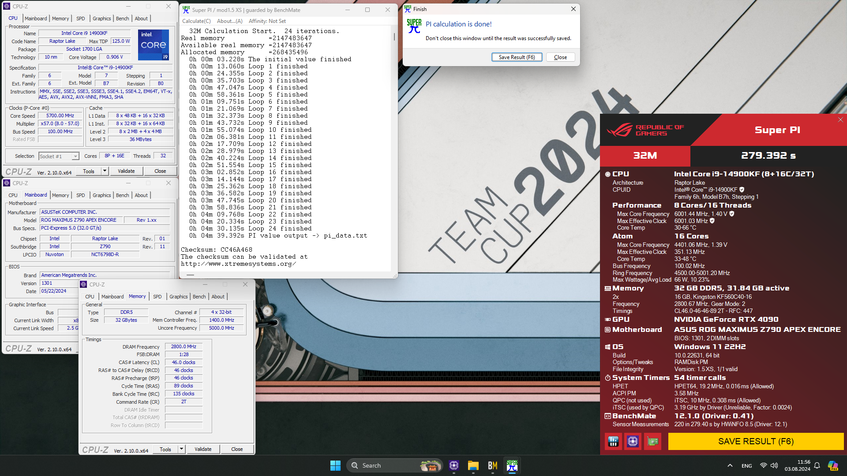Open File Explorer from the taskbar

[x=473, y=465]
